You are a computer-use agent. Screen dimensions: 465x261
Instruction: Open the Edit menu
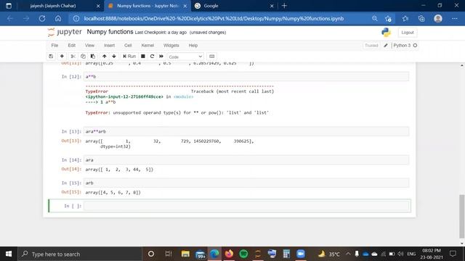pos(71,45)
